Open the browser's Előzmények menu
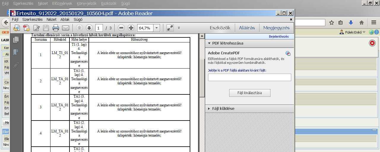Viewport: 380px width, 152px height. tap(63, 4)
